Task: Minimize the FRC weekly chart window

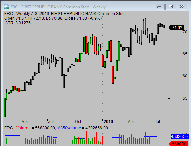Action: [x=159, y=7]
